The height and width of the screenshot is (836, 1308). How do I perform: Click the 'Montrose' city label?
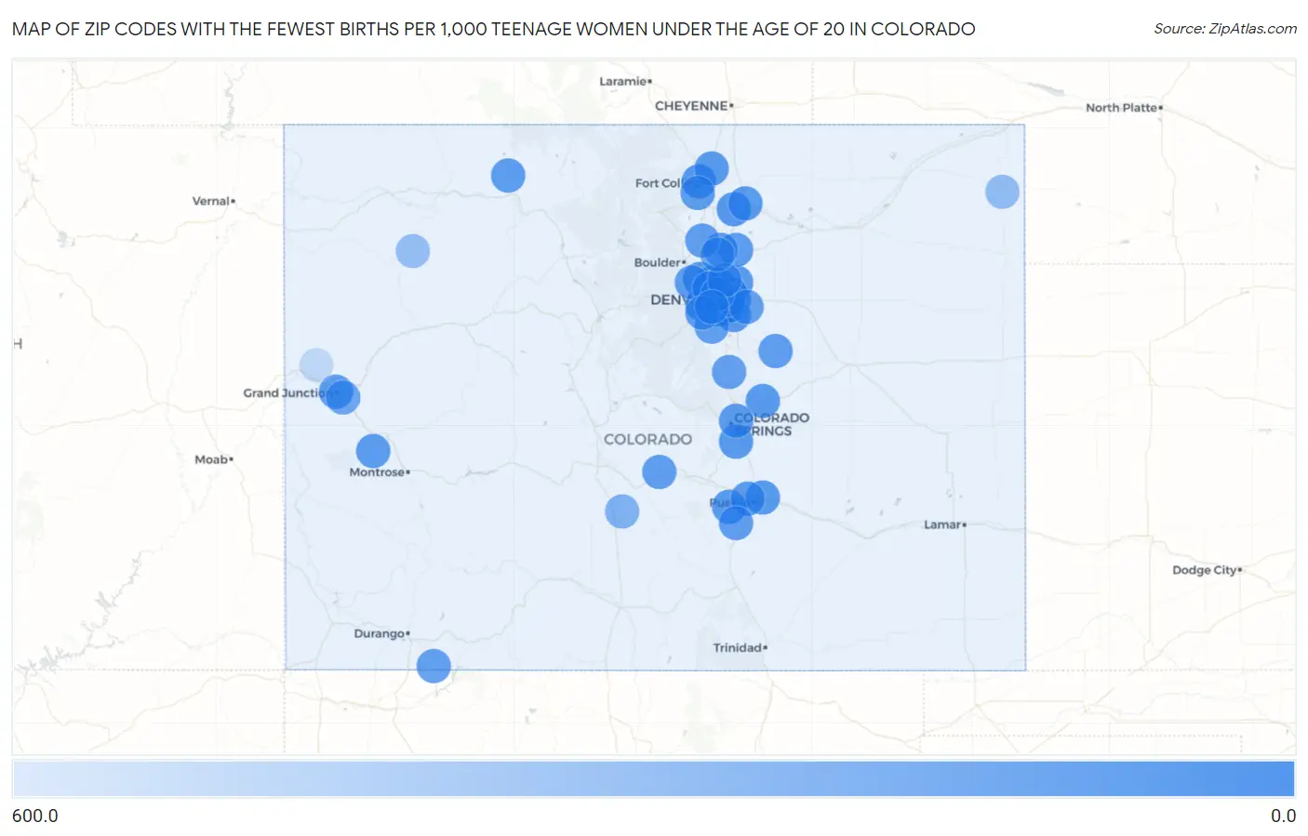[377, 472]
